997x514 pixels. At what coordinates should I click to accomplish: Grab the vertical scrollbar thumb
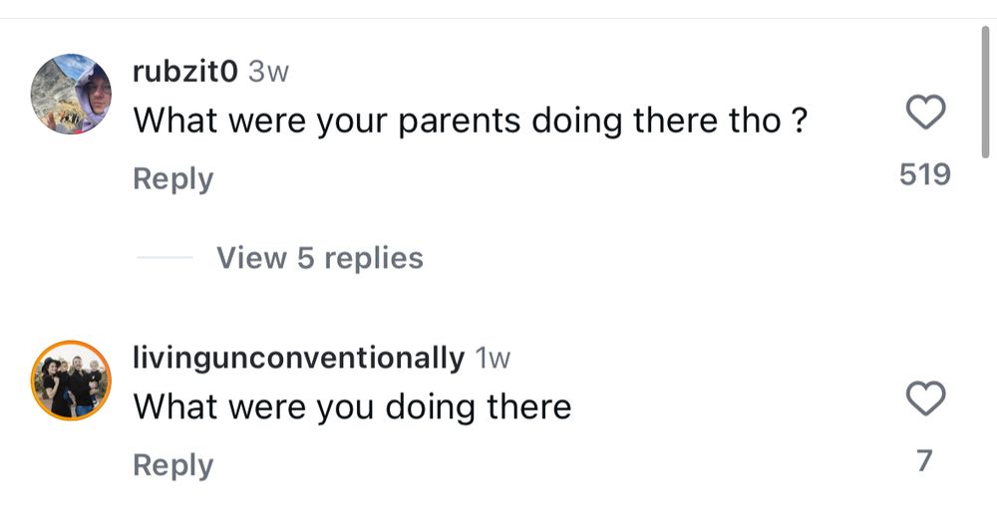pos(986,90)
